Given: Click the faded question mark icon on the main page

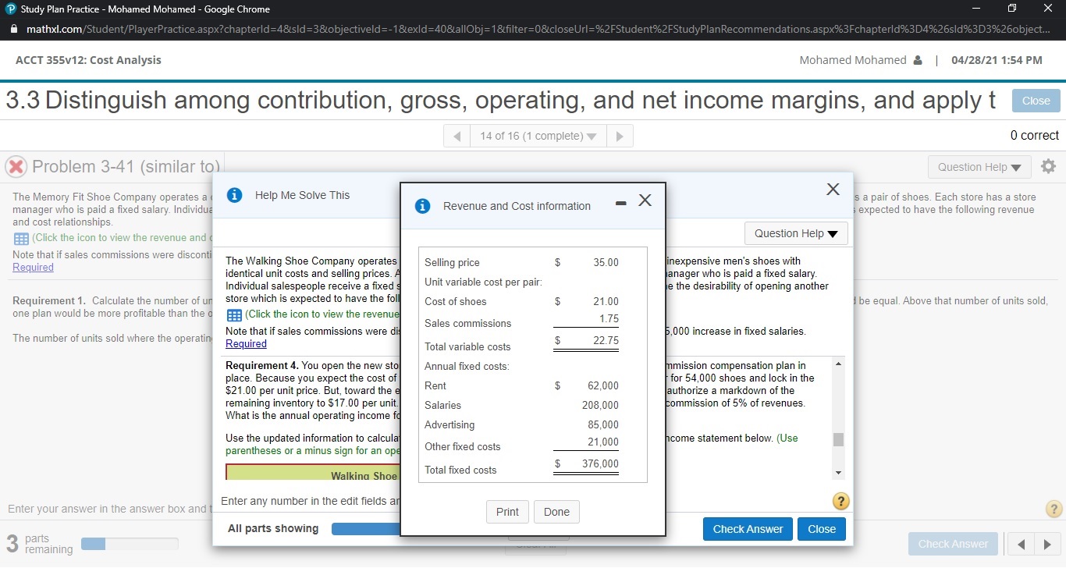Looking at the screenshot, I should [x=1054, y=509].
